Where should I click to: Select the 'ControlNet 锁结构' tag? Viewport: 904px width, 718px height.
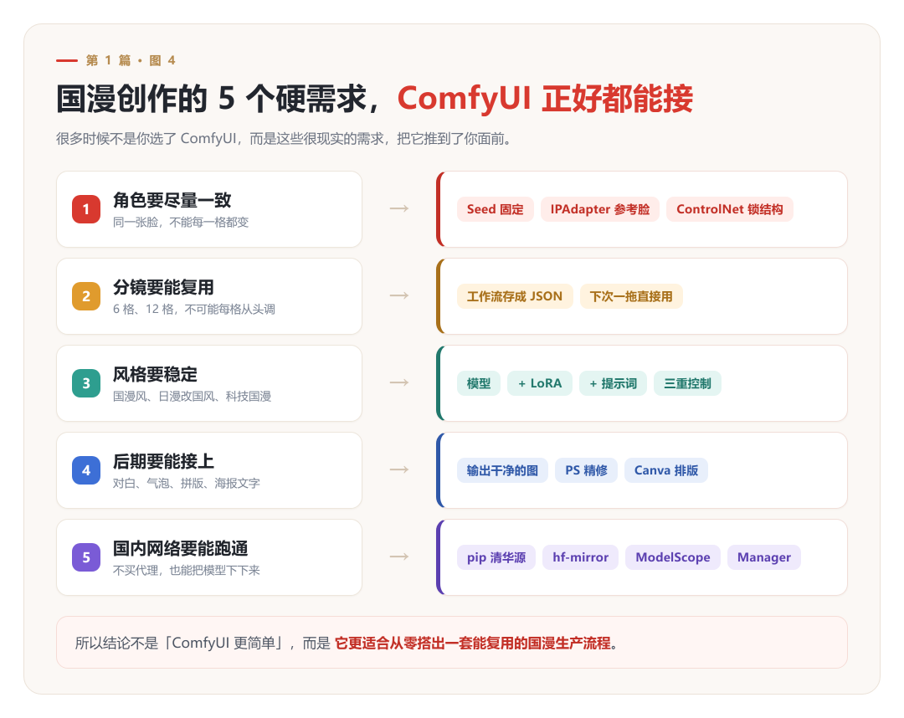729,209
